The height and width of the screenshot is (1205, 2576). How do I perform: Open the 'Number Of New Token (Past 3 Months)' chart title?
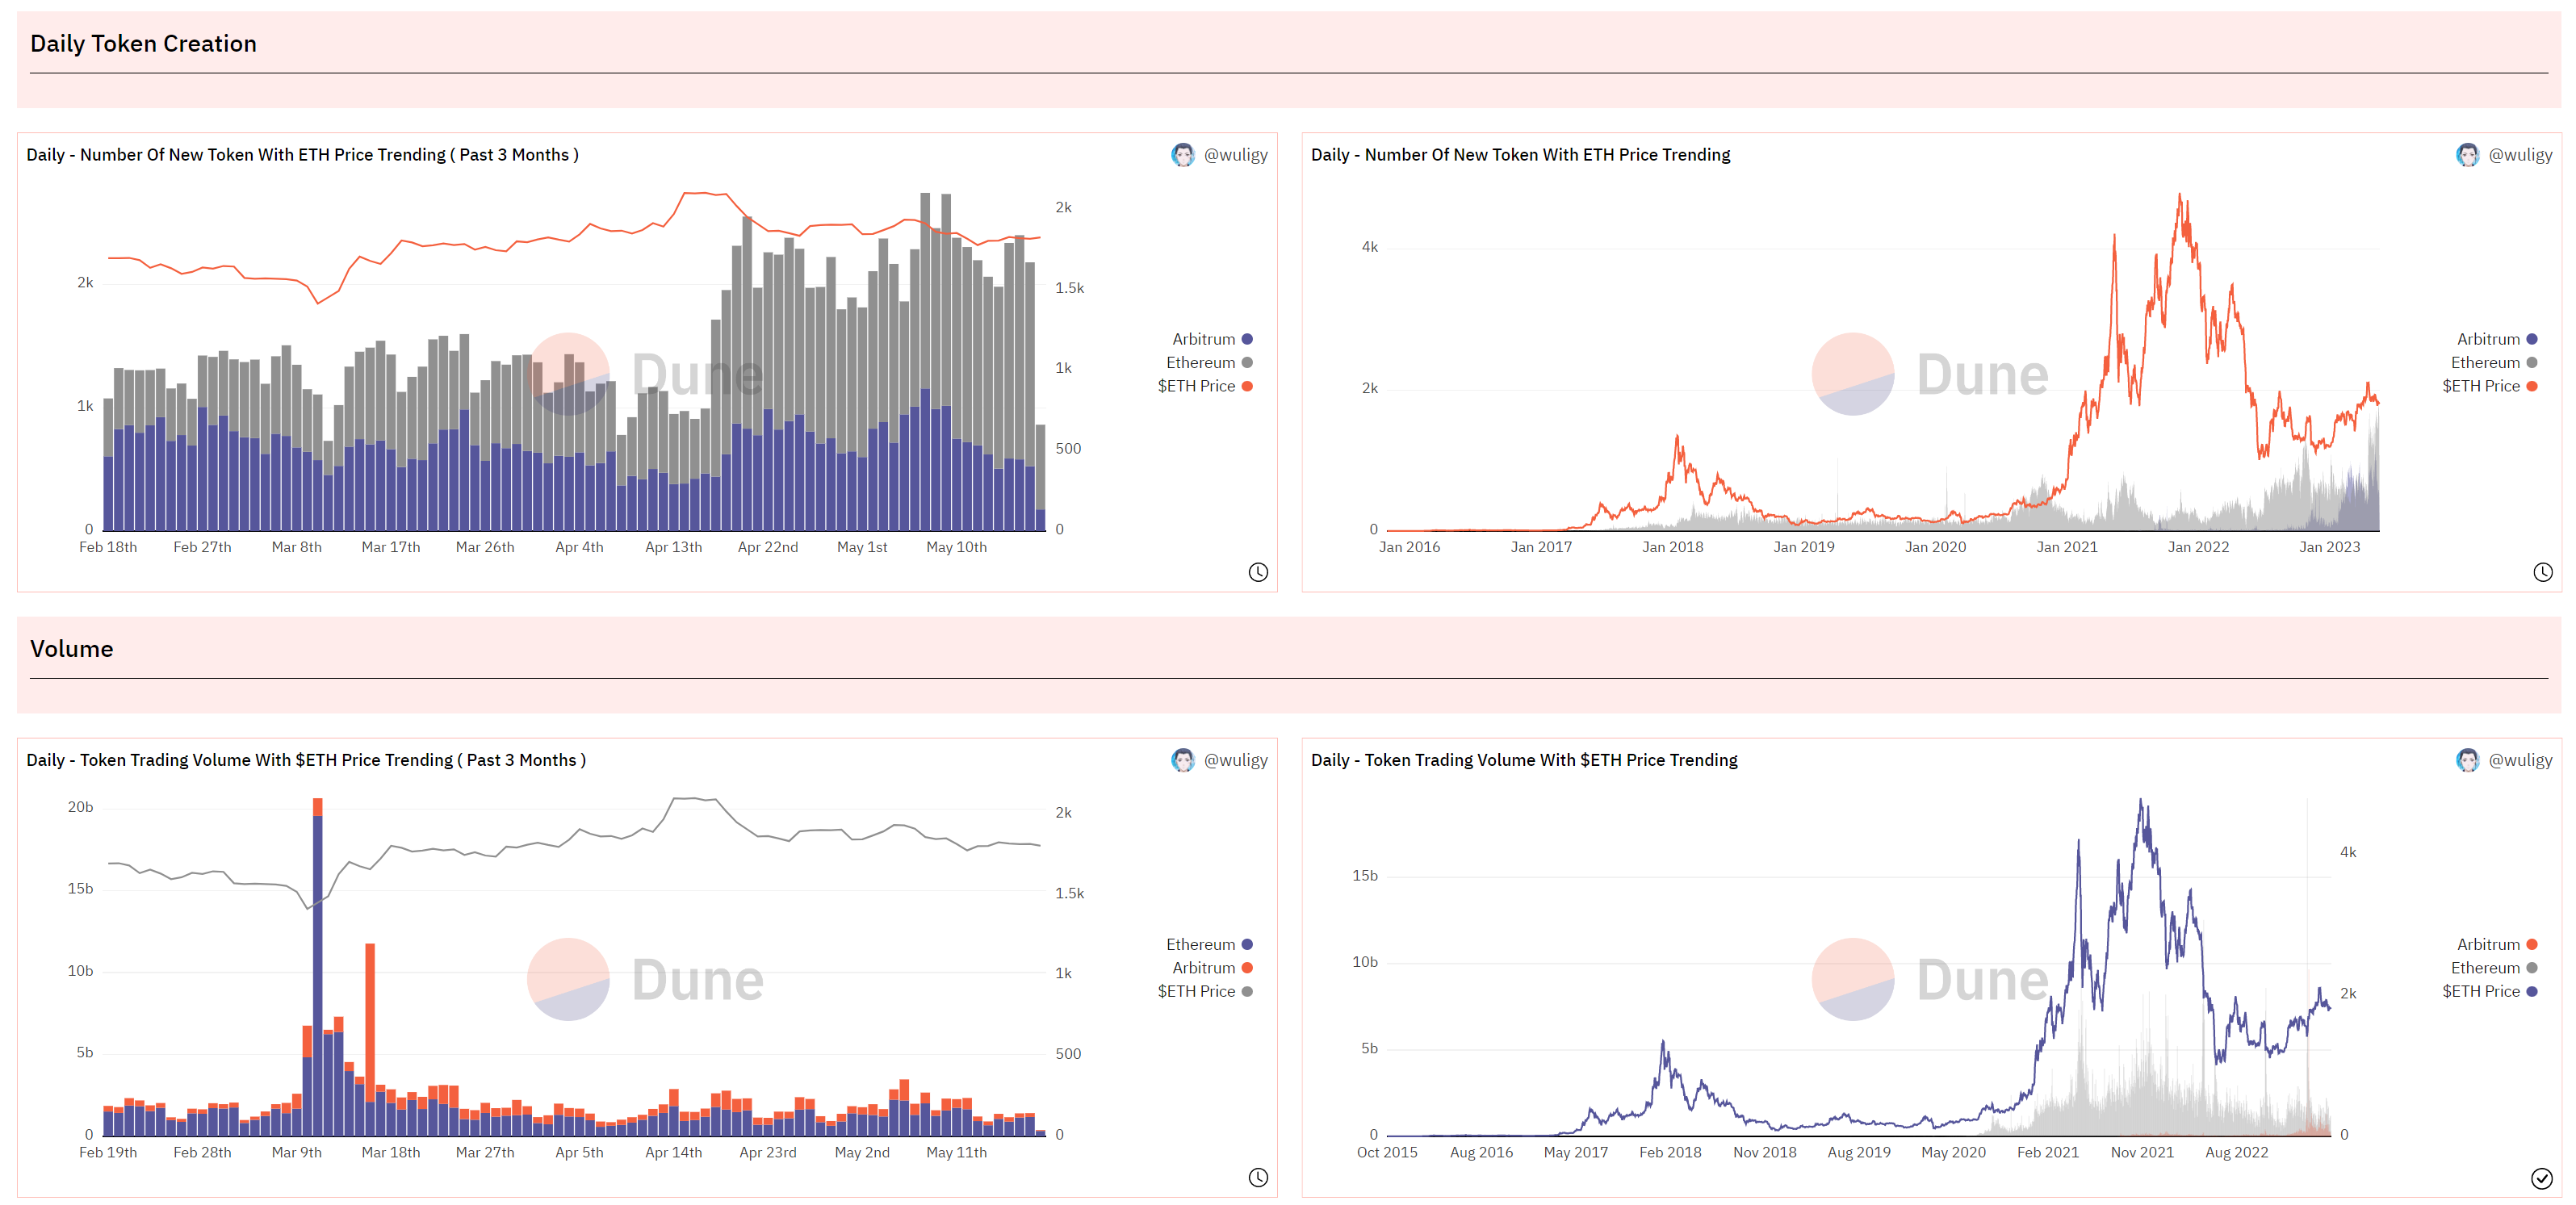pos(302,155)
